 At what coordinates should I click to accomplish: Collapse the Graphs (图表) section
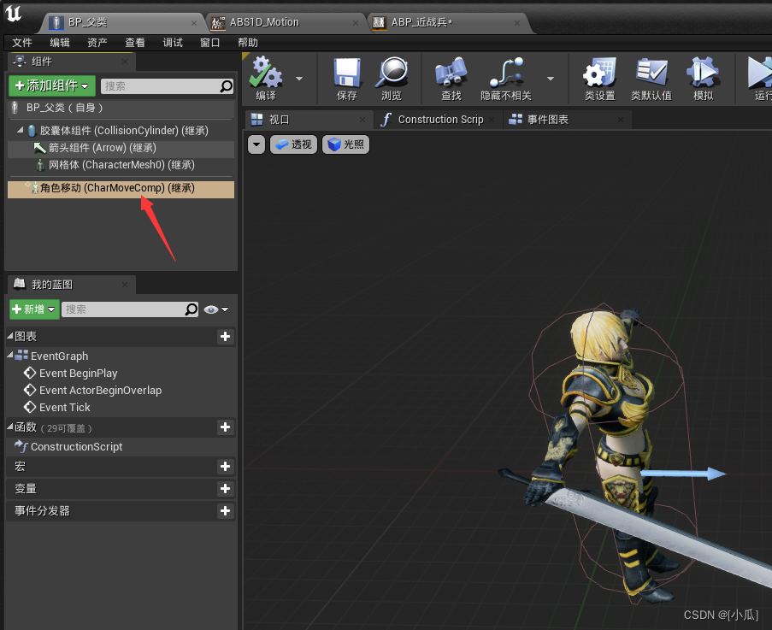10,336
